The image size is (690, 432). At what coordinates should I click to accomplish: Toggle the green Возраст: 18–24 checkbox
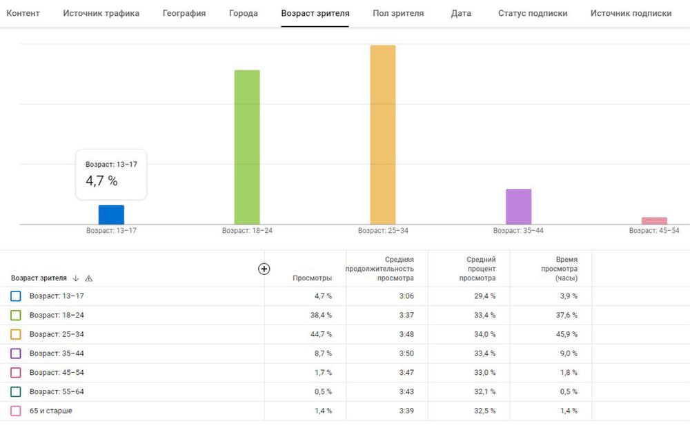[x=16, y=316]
